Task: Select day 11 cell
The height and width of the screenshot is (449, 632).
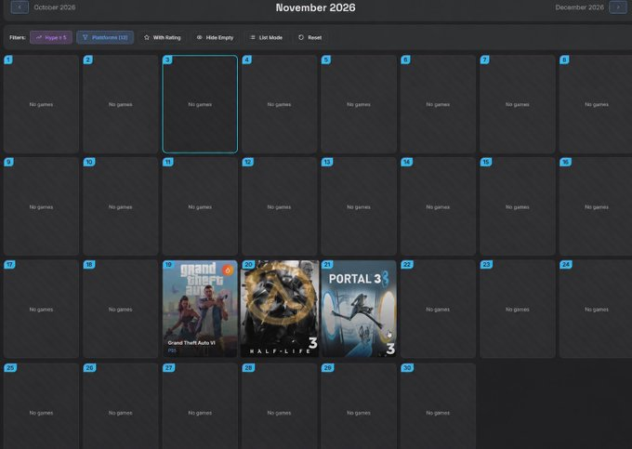Action: [200, 206]
